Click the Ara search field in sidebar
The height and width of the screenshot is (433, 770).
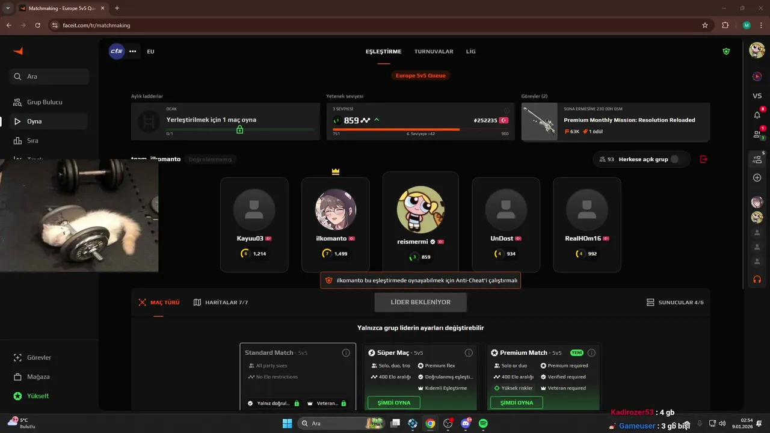coord(50,76)
